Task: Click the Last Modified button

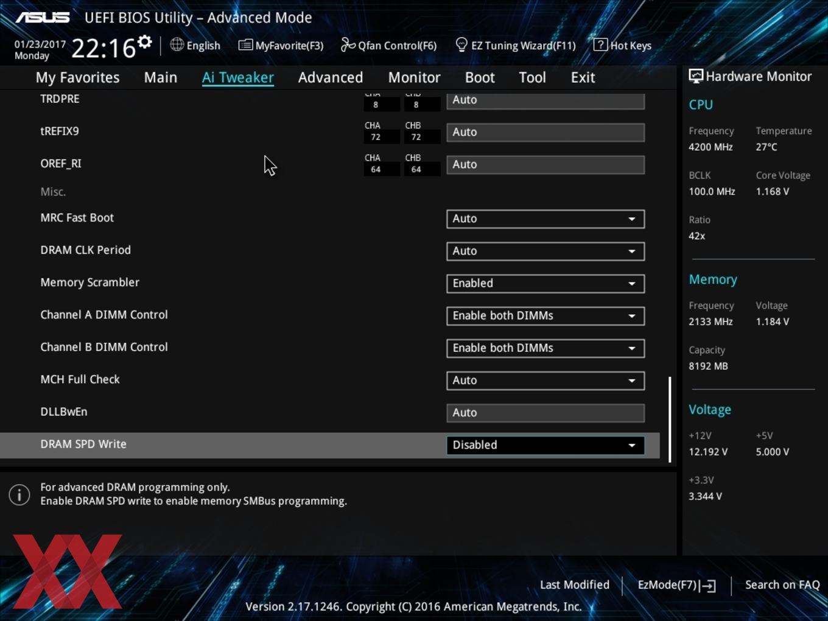Action: (x=575, y=585)
